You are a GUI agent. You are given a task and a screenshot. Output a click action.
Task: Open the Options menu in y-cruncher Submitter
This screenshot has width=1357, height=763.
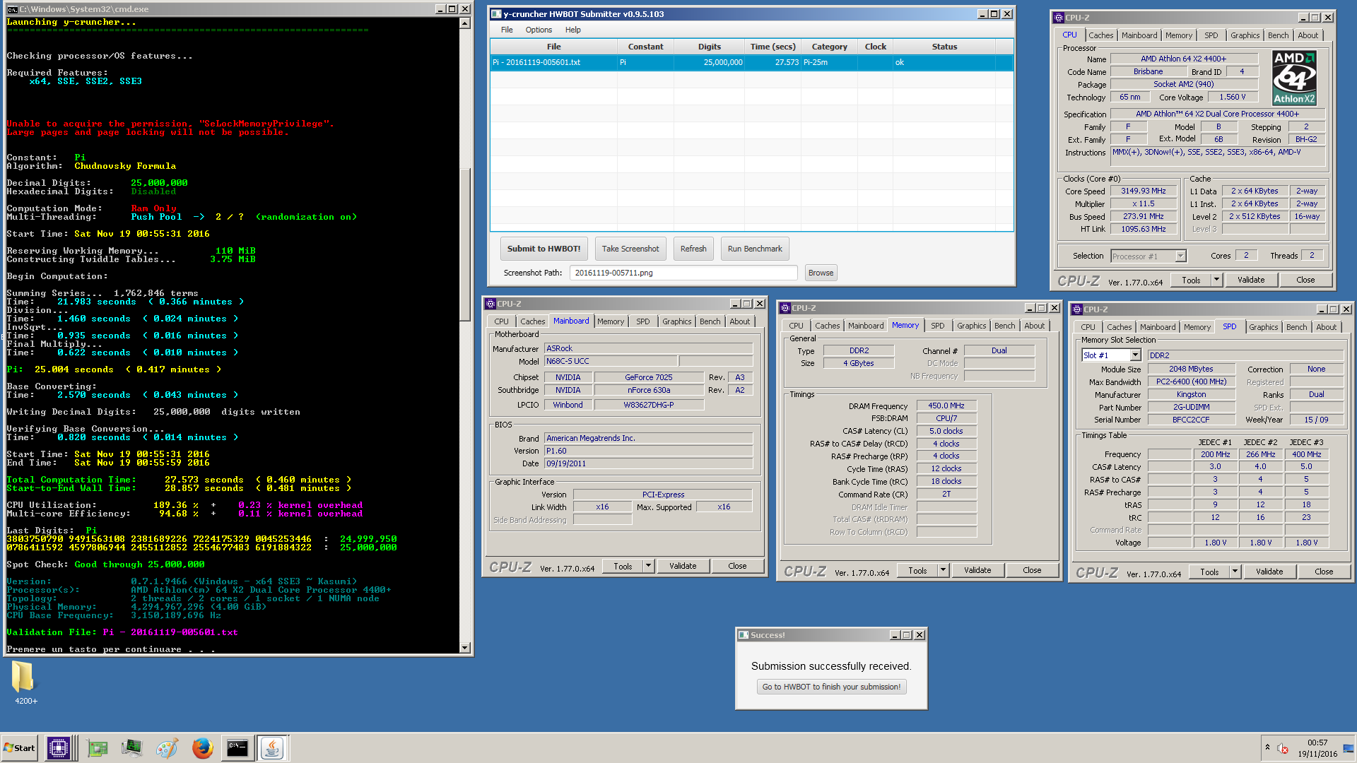click(539, 30)
